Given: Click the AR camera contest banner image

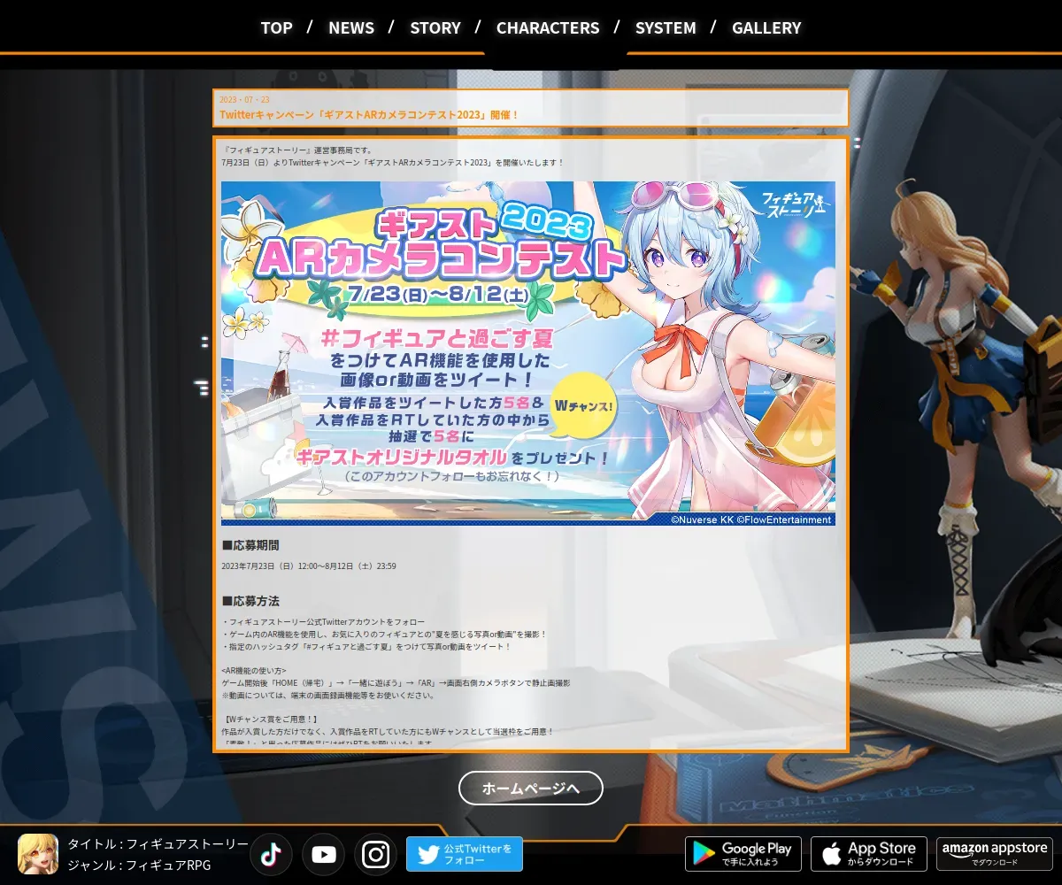Looking at the screenshot, I should (x=528, y=353).
